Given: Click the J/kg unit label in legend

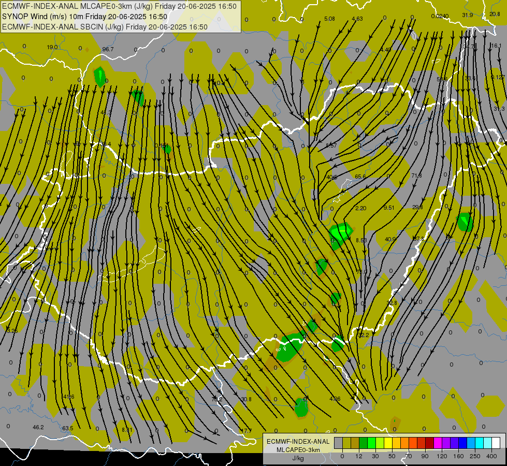Looking at the screenshot, I should (x=298, y=458).
